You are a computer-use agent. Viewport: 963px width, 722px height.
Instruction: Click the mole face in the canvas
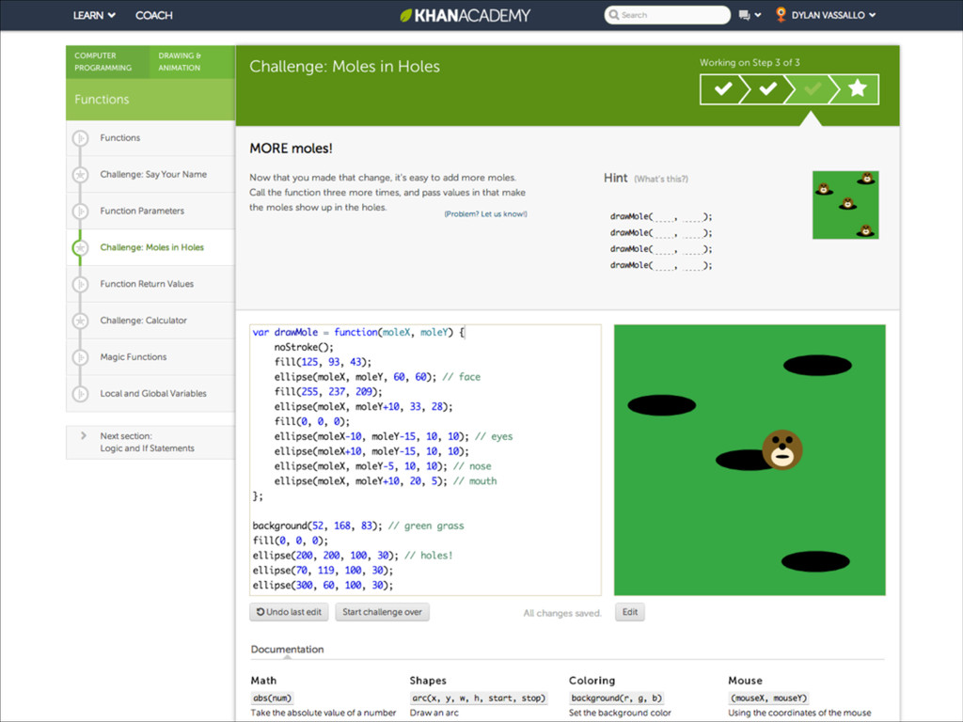[x=782, y=449]
